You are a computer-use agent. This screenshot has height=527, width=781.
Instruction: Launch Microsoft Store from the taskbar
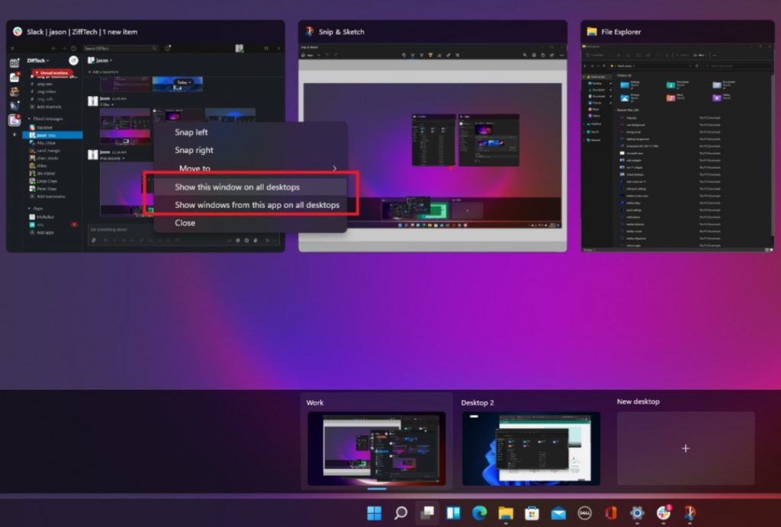pyautogui.click(x=532, y=513)
